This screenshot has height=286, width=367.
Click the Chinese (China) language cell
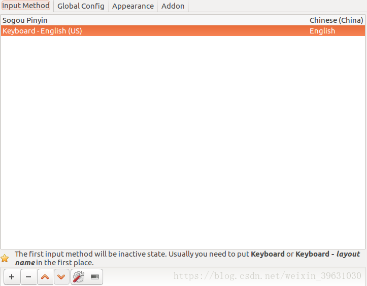337,20
